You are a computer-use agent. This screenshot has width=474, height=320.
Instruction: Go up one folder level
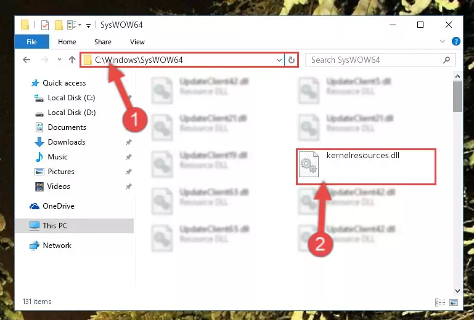(x=72, y=60)
